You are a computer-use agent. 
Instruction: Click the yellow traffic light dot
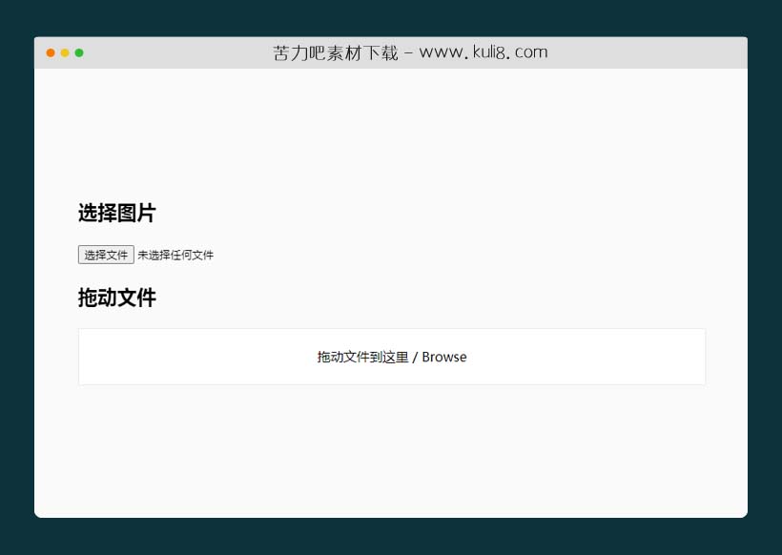[x=63, y=52]
